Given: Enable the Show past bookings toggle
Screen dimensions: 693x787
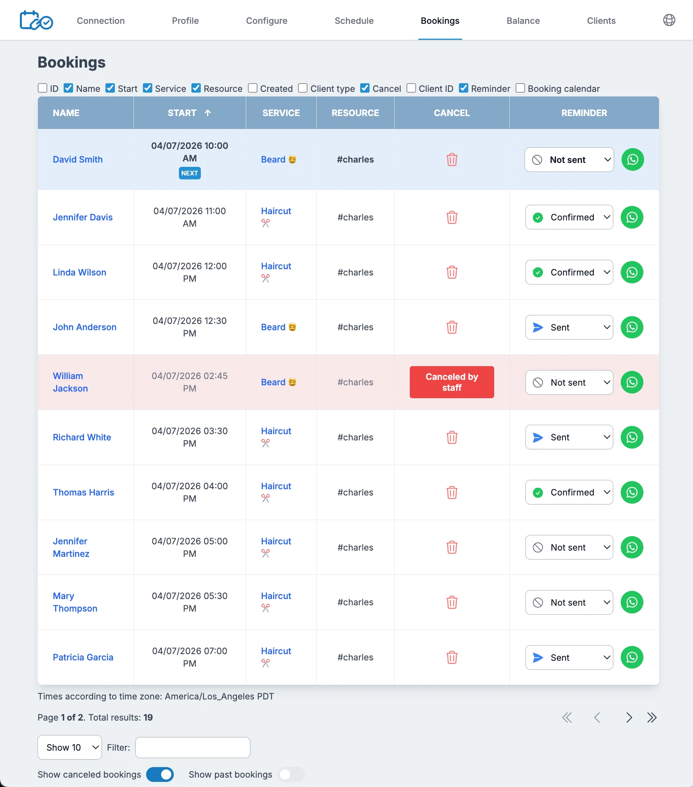Looking at the screenshot, I should 291,774.
